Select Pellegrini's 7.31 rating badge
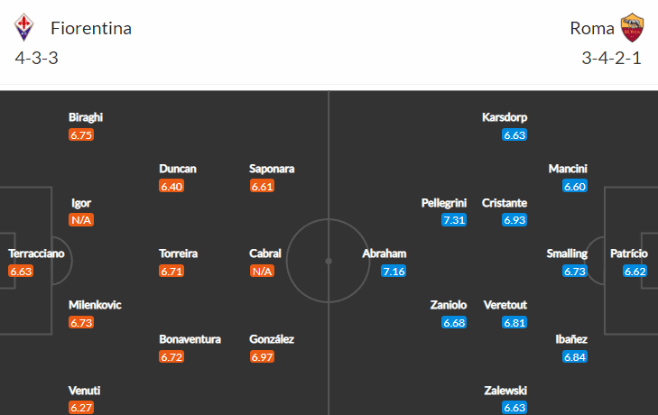 click(454, 220)
